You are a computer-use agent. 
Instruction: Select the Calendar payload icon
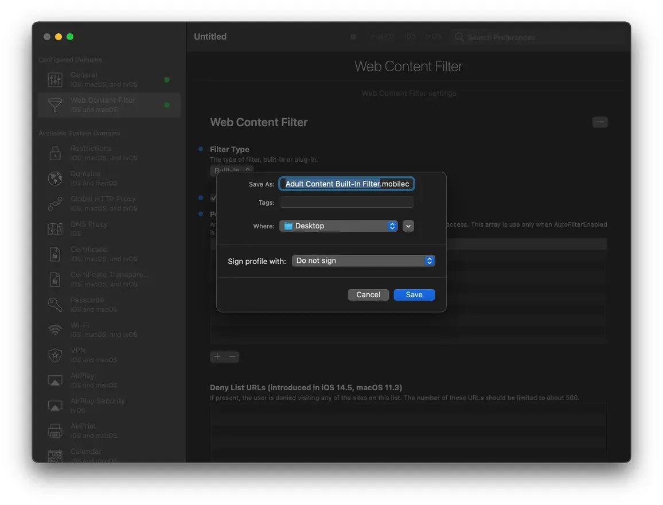tap(54, 455)
